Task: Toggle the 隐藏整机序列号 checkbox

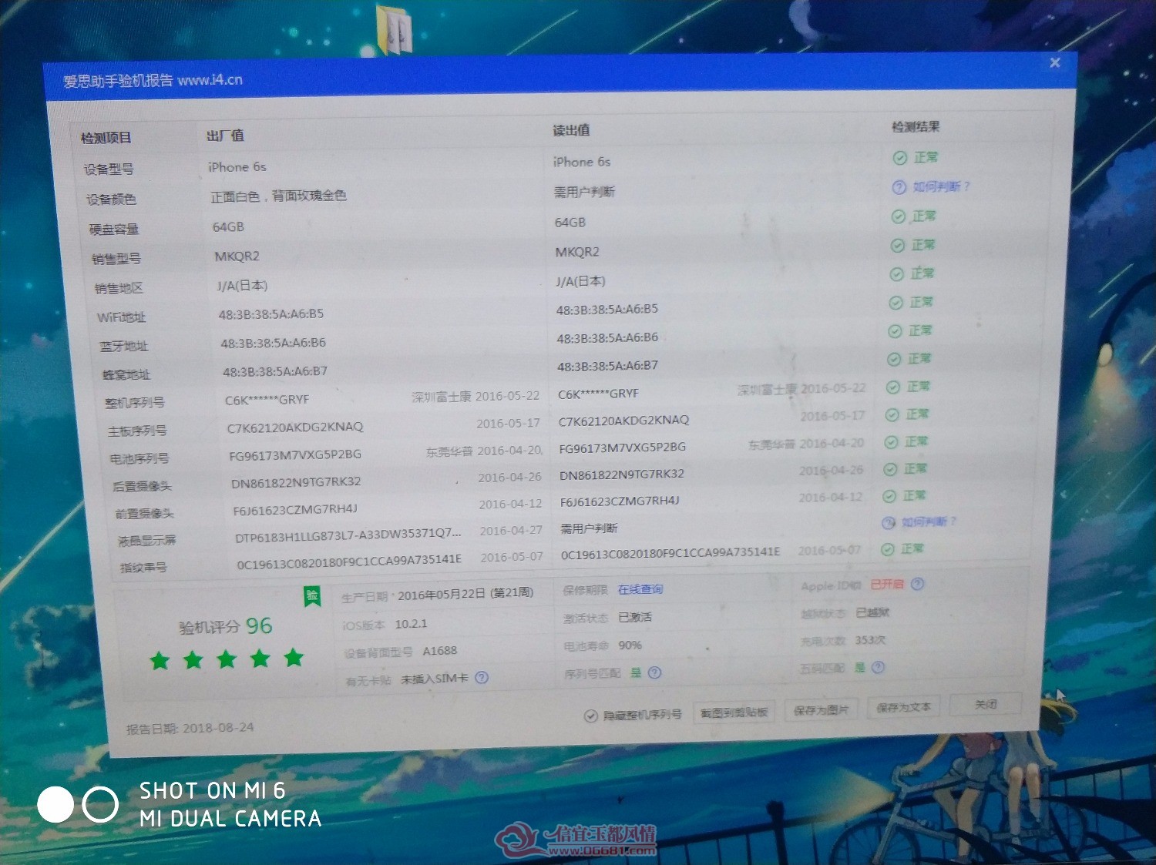Action: [x=591, y=716]
